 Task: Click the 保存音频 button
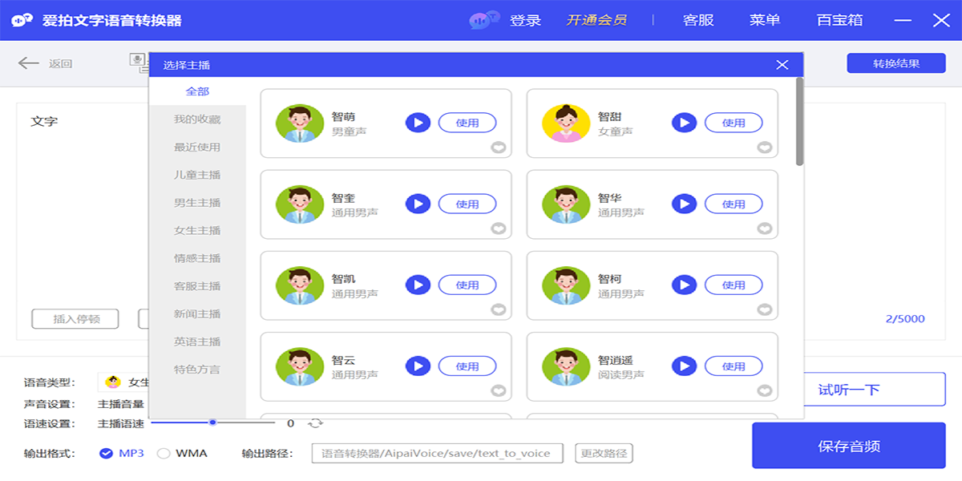pos(849,446)
